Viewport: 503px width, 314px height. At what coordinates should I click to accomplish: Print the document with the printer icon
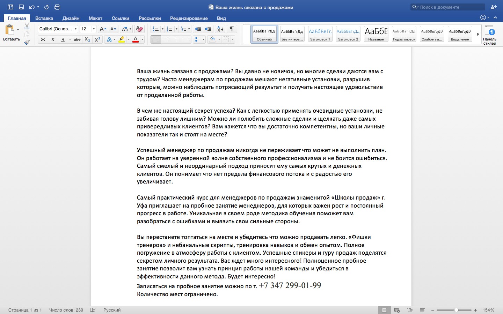coord(57,7)
